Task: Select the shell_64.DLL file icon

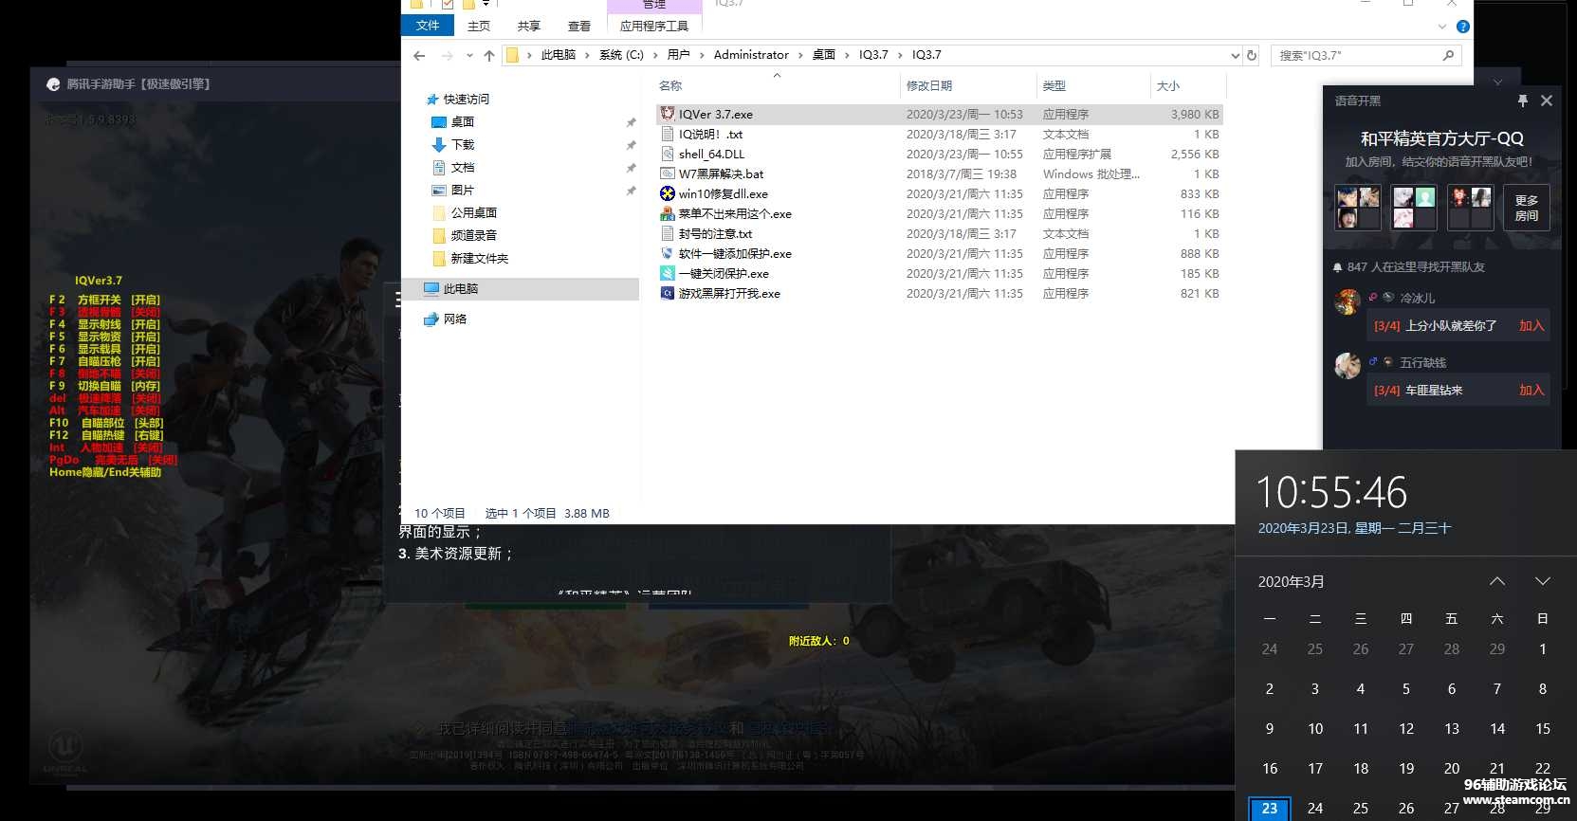Action: [x=668, y=154]
